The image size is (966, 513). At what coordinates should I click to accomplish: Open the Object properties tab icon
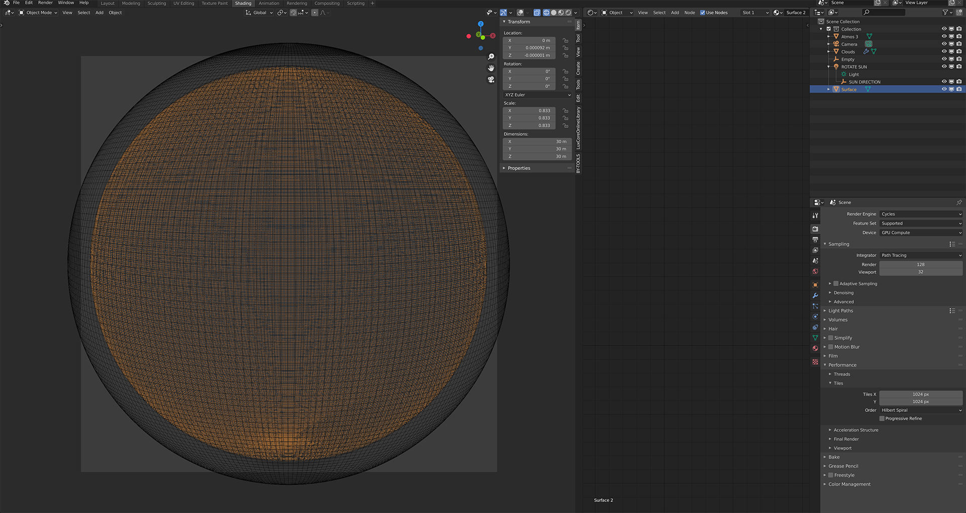[x=815, y=285]
